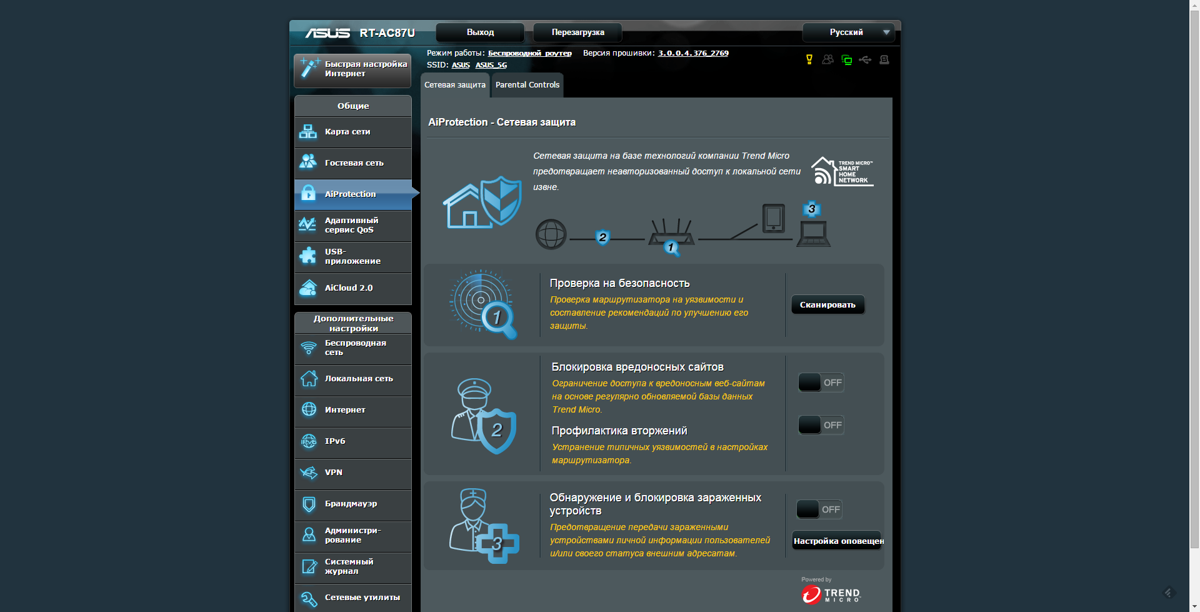Click the Выход (logout) button
1200x612 pixels.
pyautogui.click(x=480, y=33)
